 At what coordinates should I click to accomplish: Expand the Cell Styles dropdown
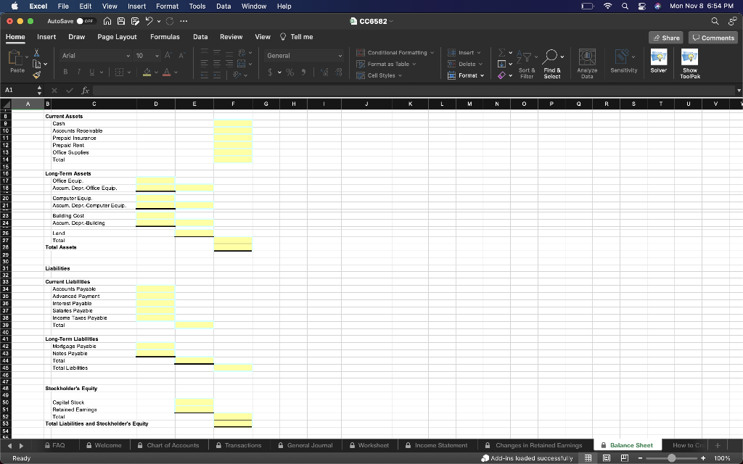coord(400,75)
